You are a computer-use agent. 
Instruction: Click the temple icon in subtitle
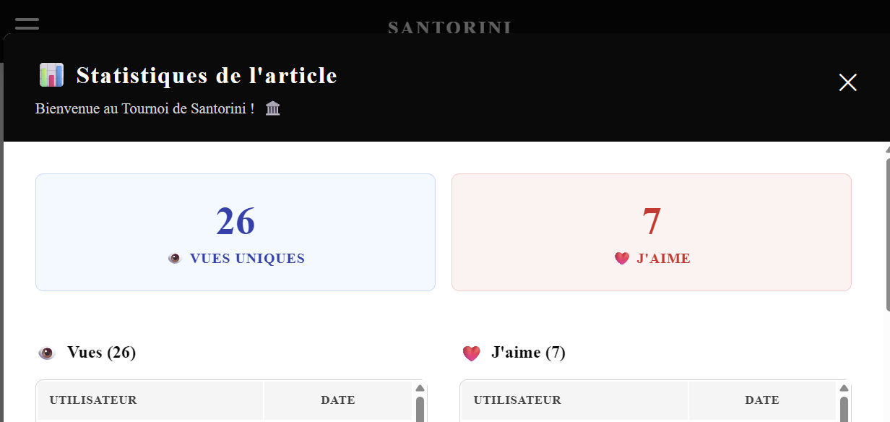272,109
